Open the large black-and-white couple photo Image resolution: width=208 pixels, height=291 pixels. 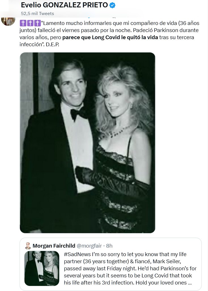(88, 143)
